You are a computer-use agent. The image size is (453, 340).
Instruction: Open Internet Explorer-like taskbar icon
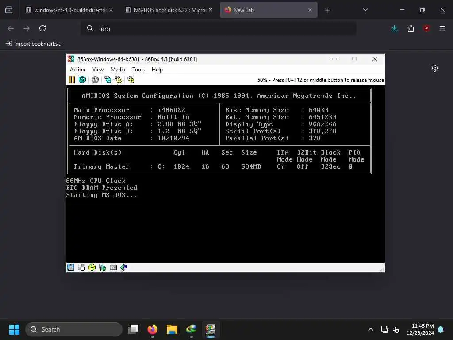tap(191, 329)
